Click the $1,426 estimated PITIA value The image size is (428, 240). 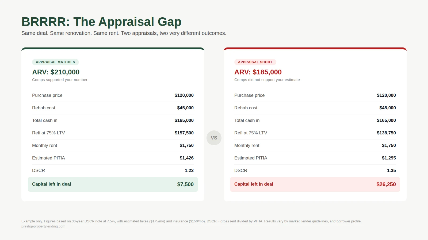point(186,158)
